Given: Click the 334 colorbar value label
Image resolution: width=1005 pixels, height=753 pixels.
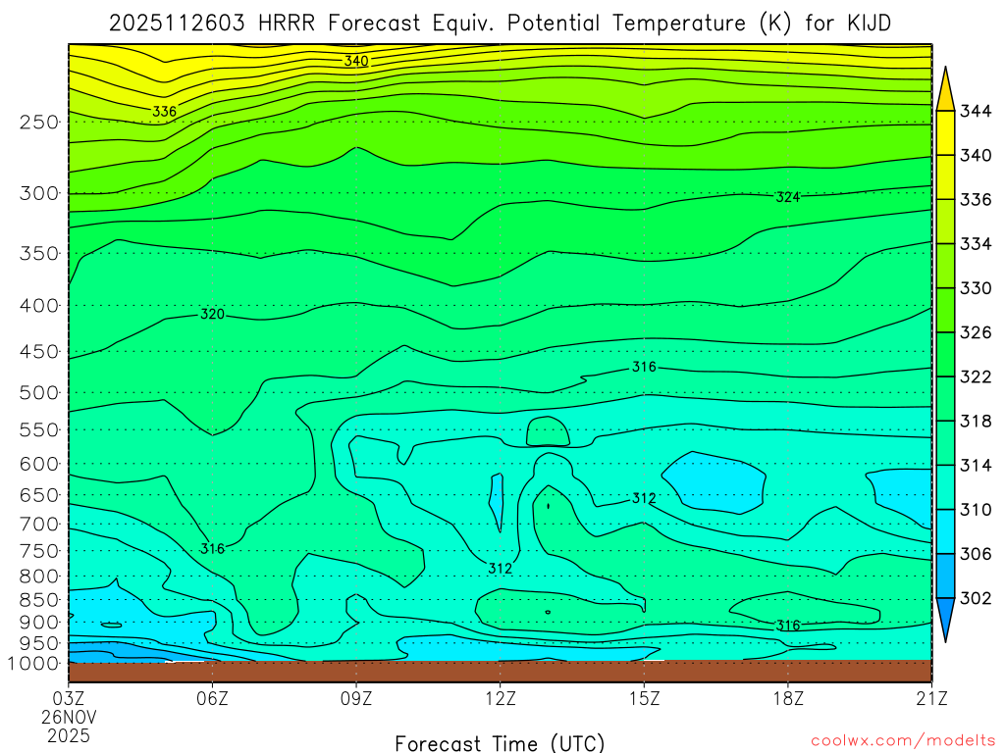Looking at the screenshot, I should pyautogui.click(x=976, y=244).
